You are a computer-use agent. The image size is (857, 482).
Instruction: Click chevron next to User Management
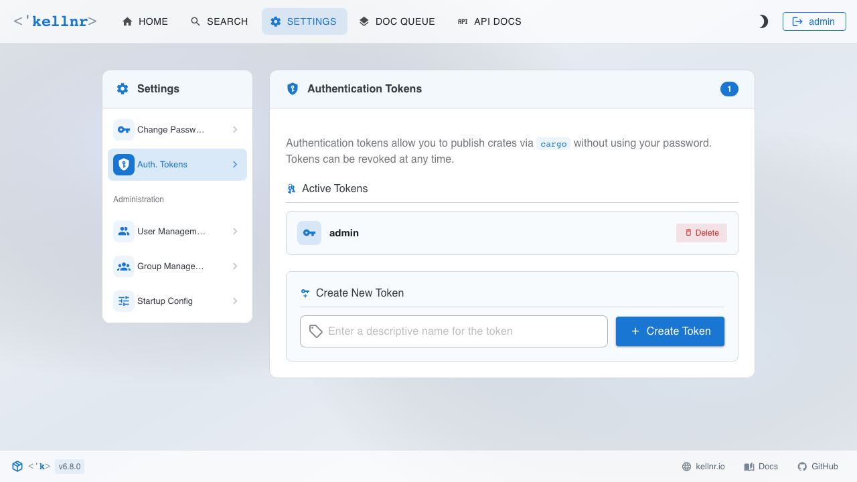(x=235, y=232)
